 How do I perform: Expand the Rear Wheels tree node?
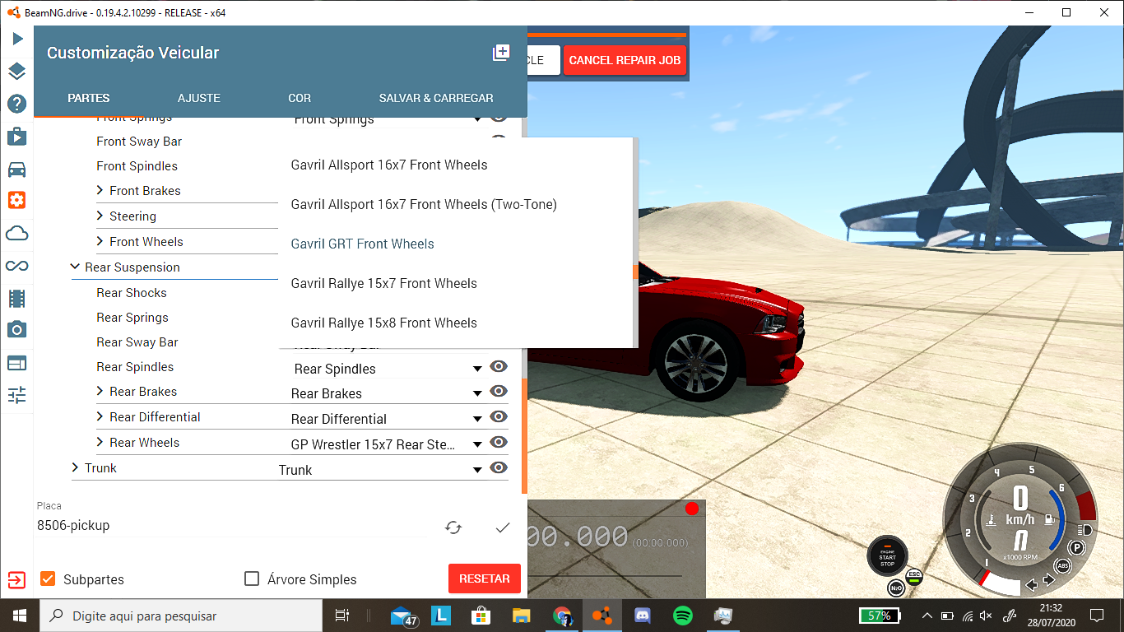(x=100, y=442)
